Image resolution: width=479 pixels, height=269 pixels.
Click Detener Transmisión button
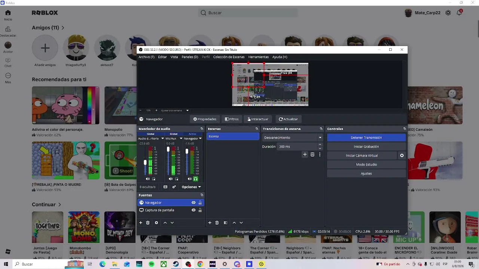[366, 137]
